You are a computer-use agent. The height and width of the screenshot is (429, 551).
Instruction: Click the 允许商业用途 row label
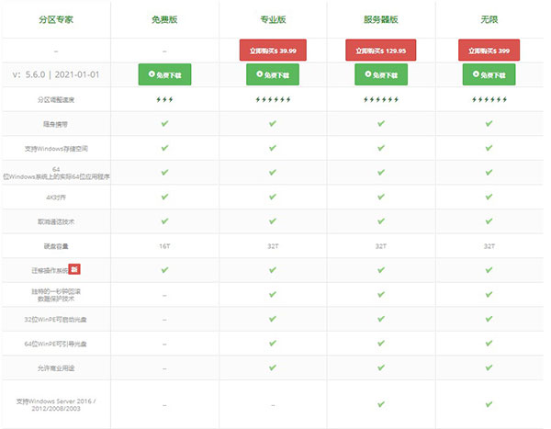click(56, 368)
